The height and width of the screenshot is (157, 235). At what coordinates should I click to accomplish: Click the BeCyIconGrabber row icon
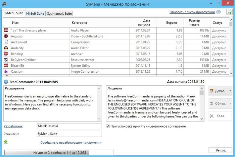click(6, 60)
